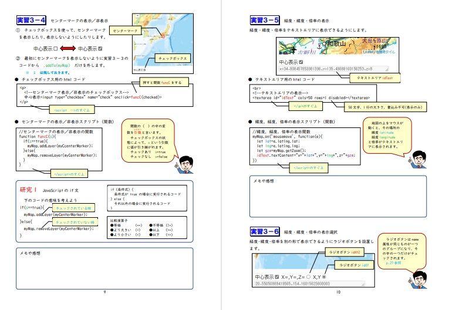Click the character illustration beside the ラジオボタン bubble
The image size is (449, 310).
tap(418, 279)
